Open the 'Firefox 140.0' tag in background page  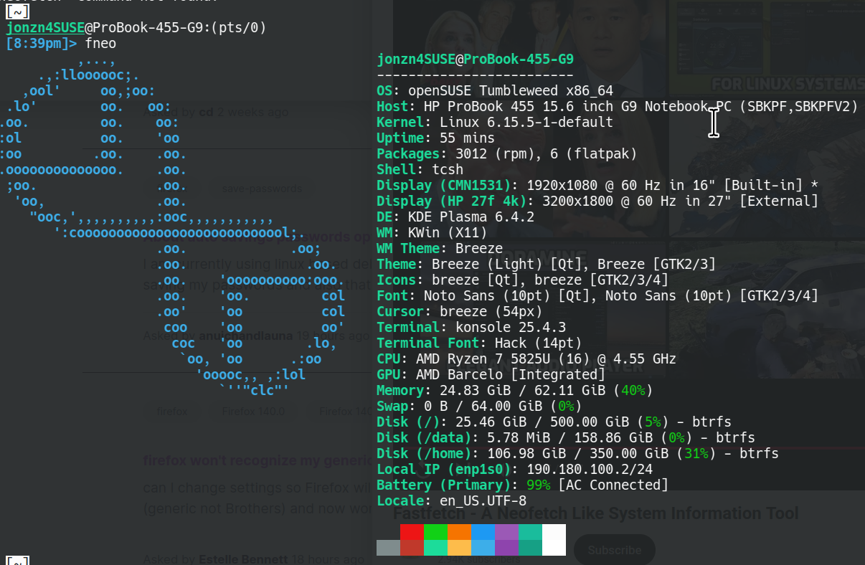coord(253,412)
